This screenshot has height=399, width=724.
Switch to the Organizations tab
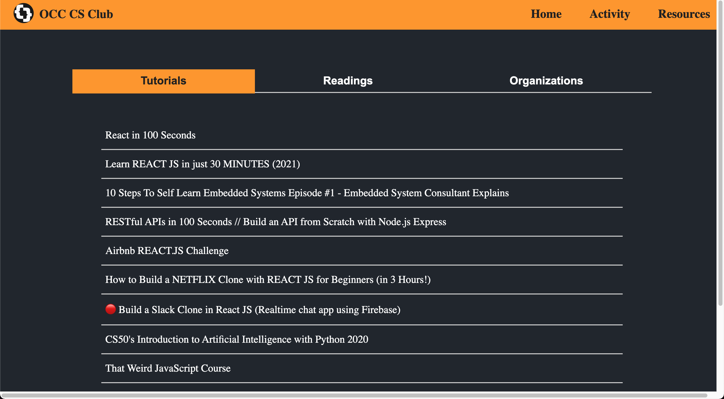[546, 81]
